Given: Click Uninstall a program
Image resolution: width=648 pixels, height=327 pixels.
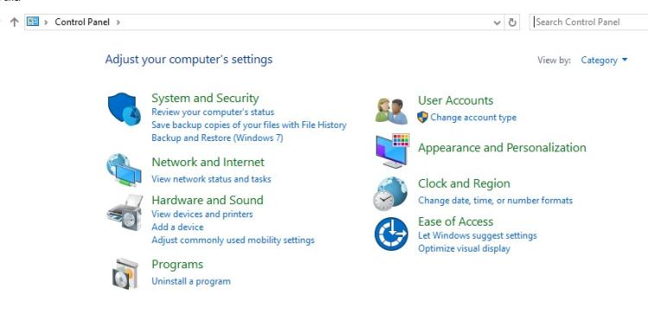Looking at the screenshot, I should [x=191, y=281].
